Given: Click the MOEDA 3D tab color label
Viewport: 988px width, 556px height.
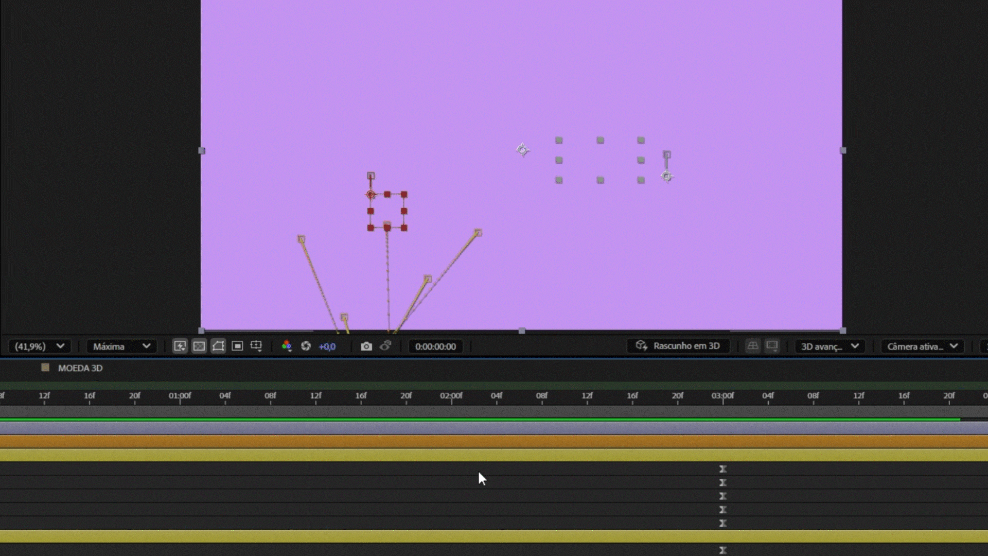Looking at the screenshot, I should 45,368.
